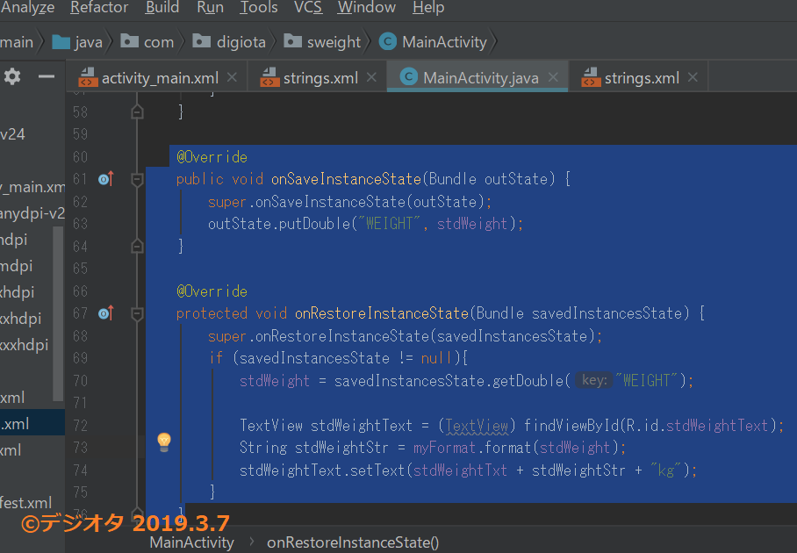Click fold end marker at line 58
This screenshot has width=797, height=553.
[137, 111]
